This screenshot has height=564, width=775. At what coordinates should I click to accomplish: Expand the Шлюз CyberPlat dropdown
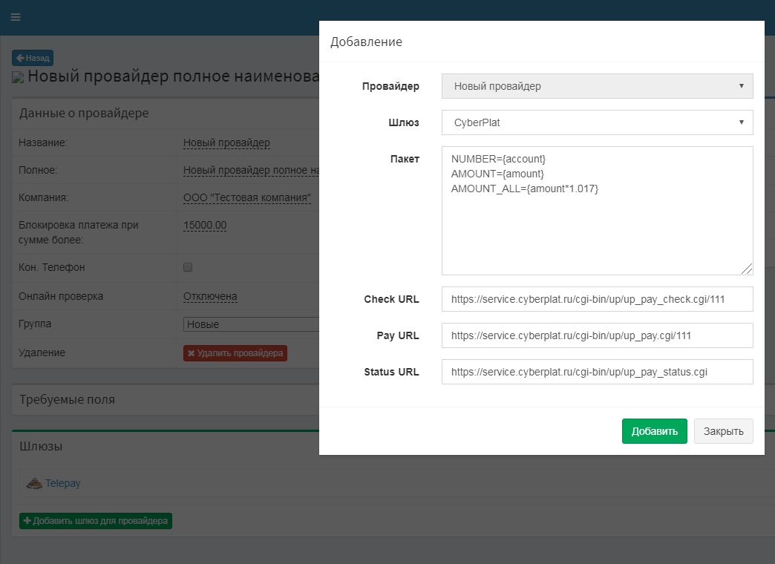coord(597,122)
